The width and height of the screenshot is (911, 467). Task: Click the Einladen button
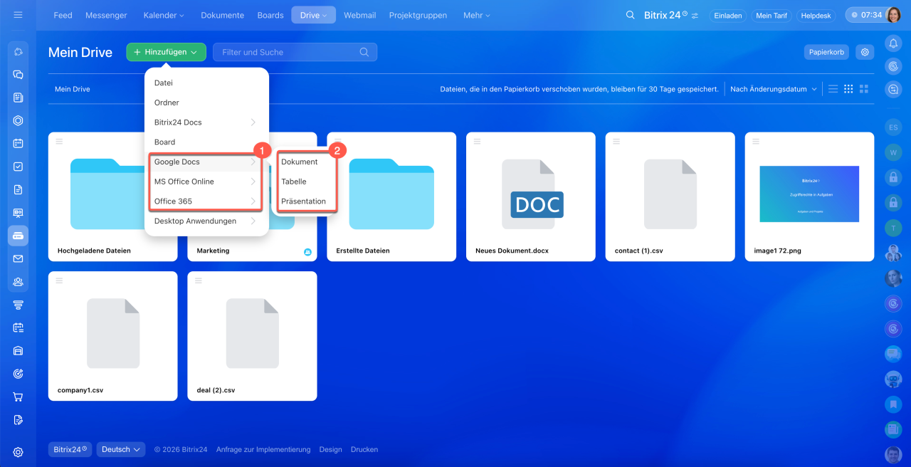(727, 15)
